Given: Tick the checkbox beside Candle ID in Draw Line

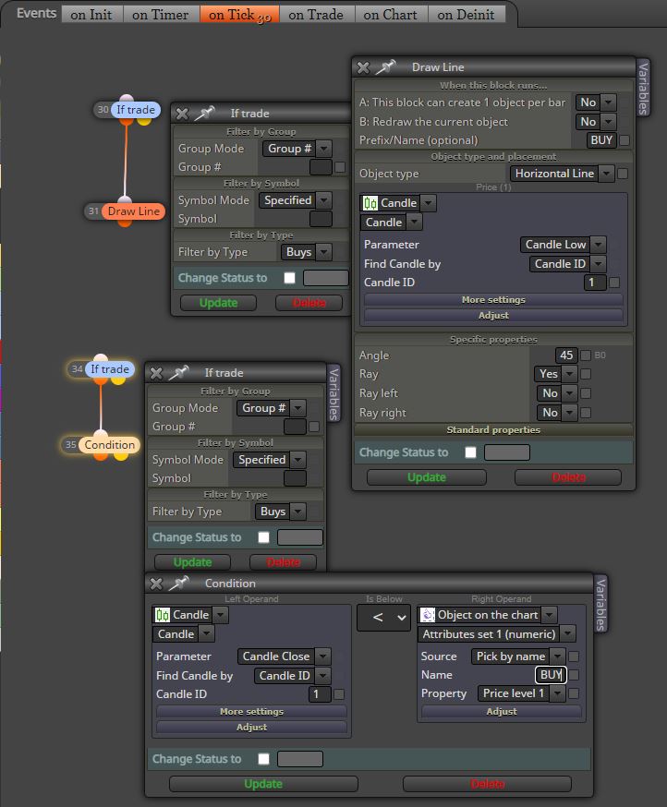Looking at the screenshot, I should pyautogui.click(x=614, y=282).
